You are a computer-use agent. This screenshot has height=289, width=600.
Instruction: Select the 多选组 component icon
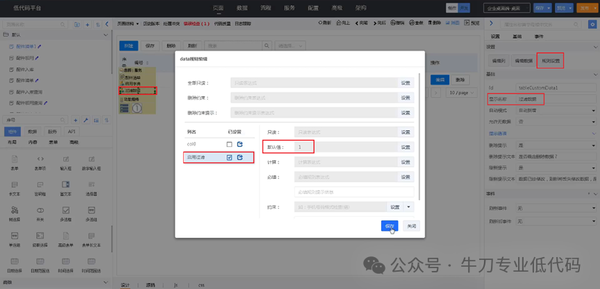coord(92,210)
